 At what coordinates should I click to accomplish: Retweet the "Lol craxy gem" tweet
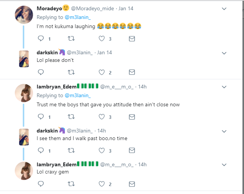71,184
